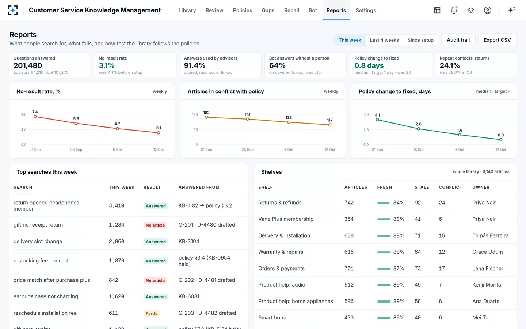This screenshot has height=329, width=526.
Task: Open the user profile icon
Action: tap(488, 10)
